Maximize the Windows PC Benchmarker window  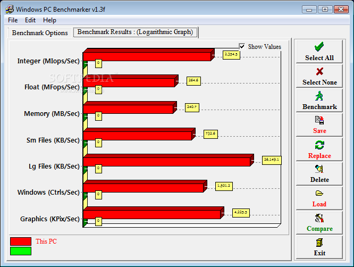(x=325, y=10)
